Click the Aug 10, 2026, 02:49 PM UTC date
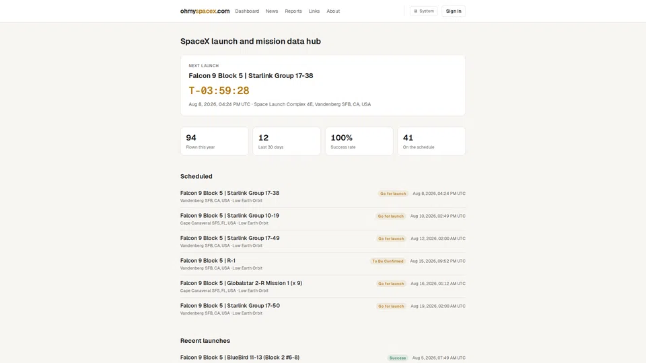Image resolution: width=646 pixels, height=363 pixels. coord(437,216)
